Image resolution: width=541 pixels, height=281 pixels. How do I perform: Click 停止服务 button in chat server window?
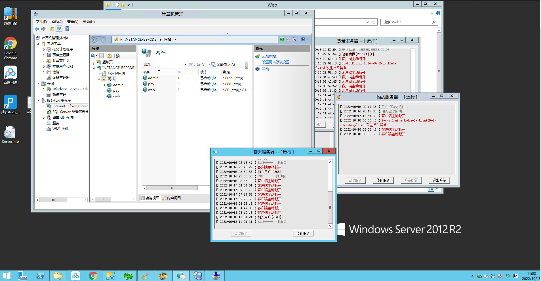click(x=303, y=233)
